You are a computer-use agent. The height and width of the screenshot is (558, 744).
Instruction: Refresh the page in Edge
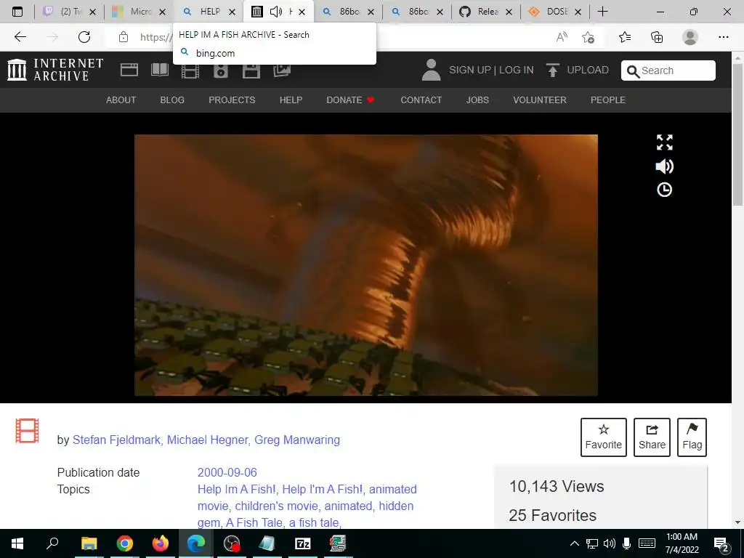(84, 37)
